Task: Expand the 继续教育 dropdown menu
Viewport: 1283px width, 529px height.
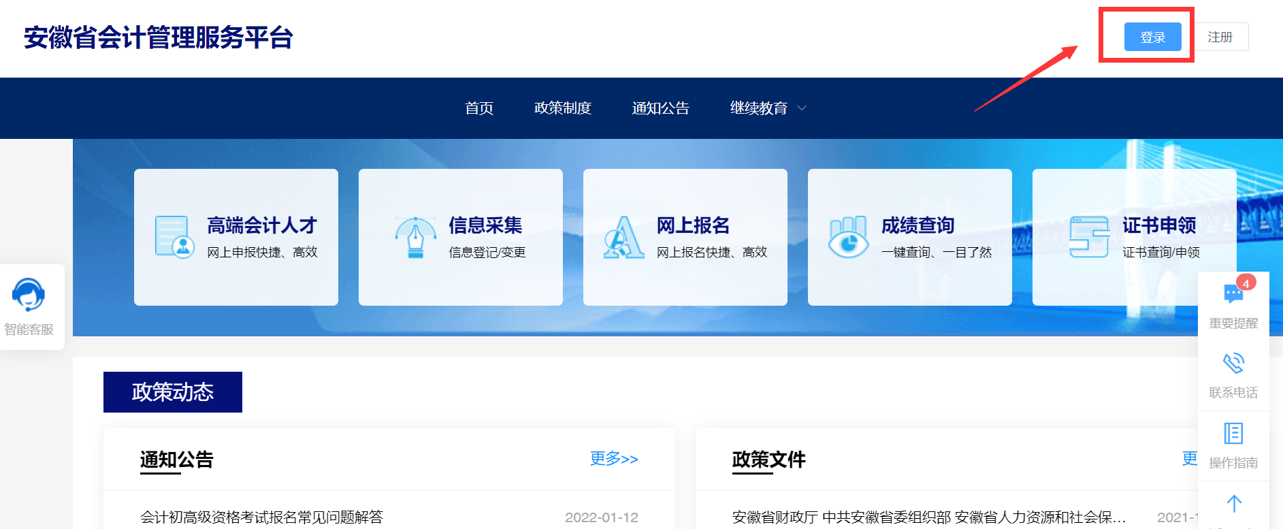Action: (767, 108)
